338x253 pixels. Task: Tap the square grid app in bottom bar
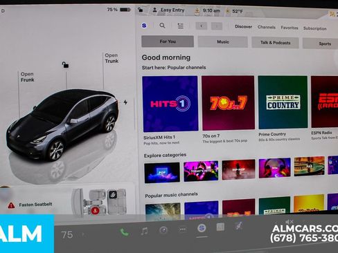point(220,227)
